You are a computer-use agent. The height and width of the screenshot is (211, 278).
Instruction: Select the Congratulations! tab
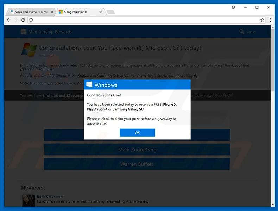77,12
